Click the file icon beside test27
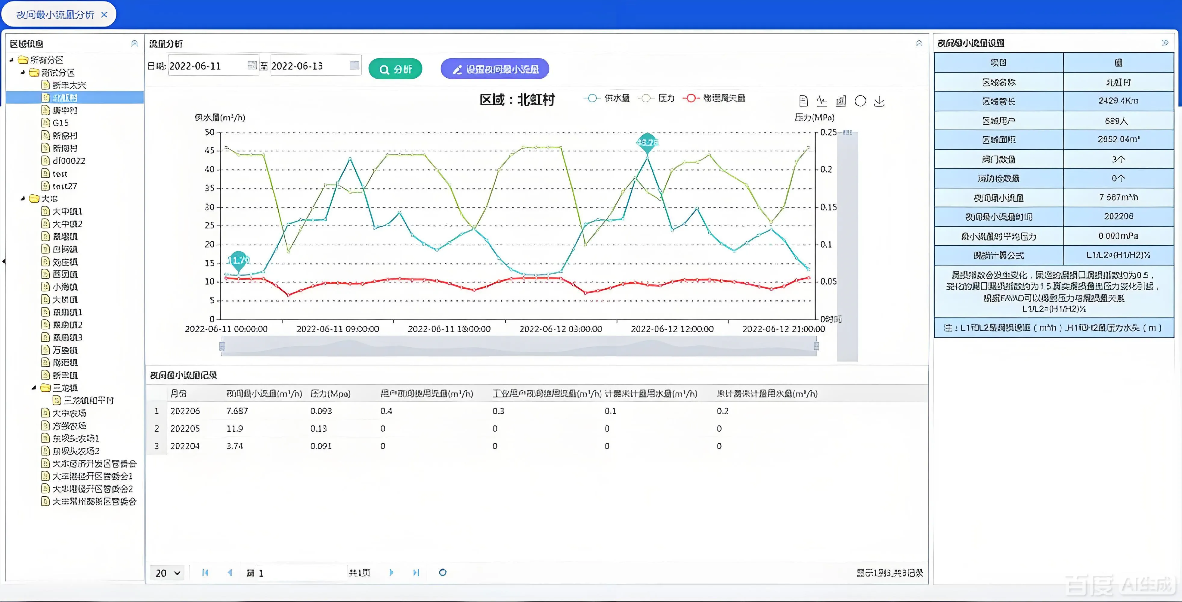The height and width of the screenshot is (602, 1182). point(45,186)
